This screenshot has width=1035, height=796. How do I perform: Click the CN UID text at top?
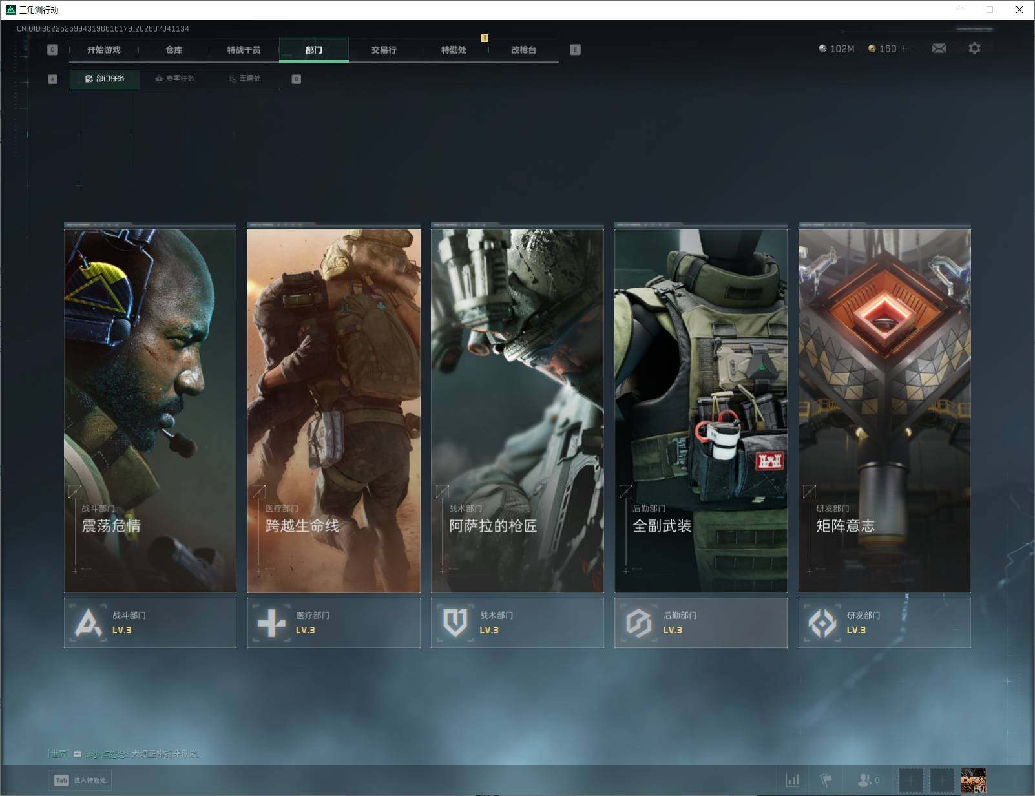pos(103,29)
